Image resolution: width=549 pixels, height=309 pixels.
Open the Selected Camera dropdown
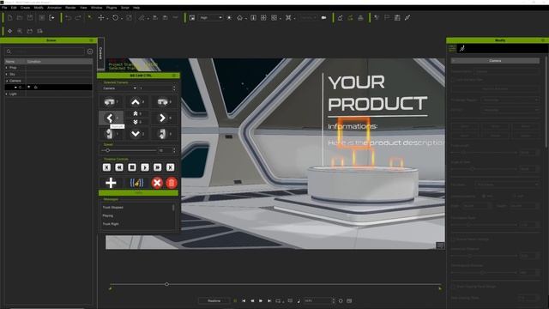[x=119, y=88]
